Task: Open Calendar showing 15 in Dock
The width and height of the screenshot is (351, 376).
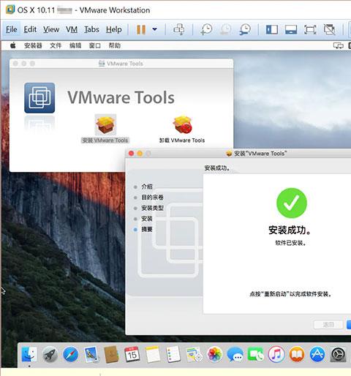Action: 132,354
